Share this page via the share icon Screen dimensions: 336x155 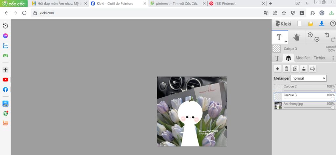coord(275,13)
